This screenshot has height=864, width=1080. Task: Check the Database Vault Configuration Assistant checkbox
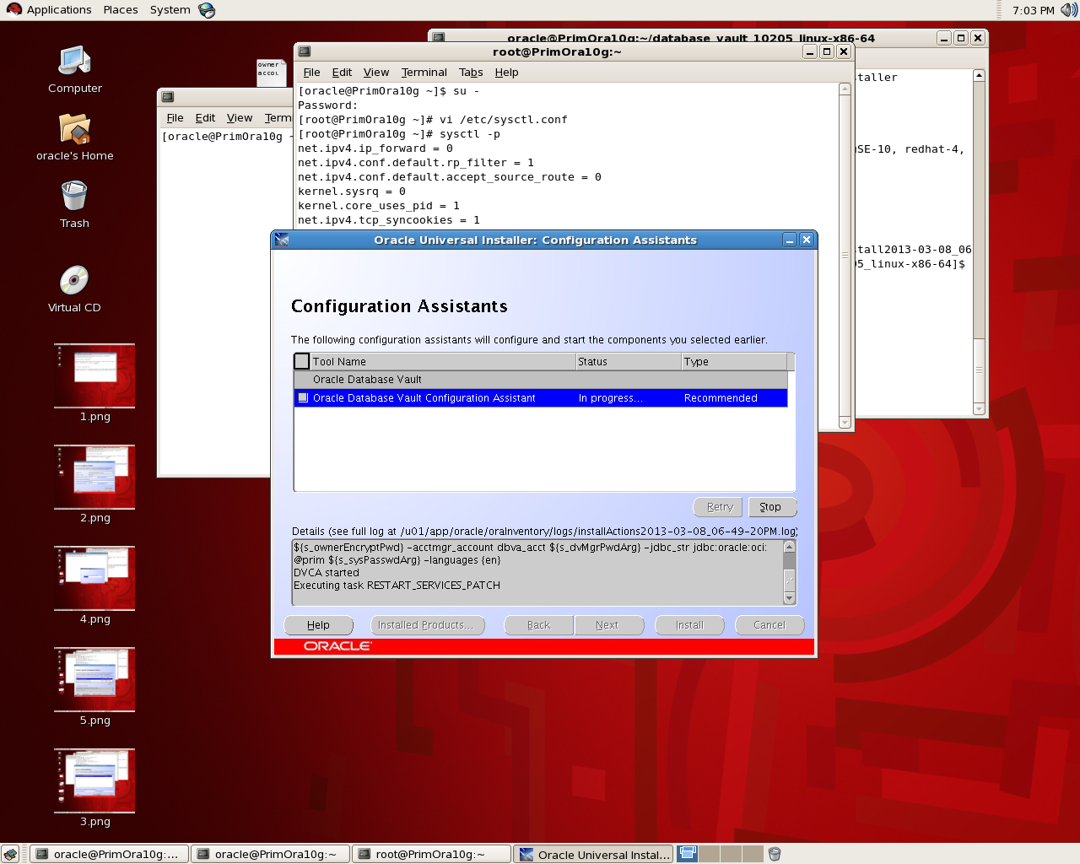point(303,397)
